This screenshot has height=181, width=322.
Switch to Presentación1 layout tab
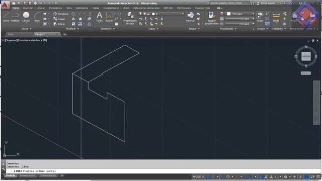tap(28, 175)
